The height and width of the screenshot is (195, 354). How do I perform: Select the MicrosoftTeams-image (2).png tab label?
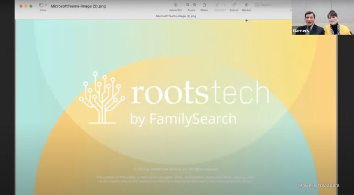pyautogui.click(x=176, y=16)
